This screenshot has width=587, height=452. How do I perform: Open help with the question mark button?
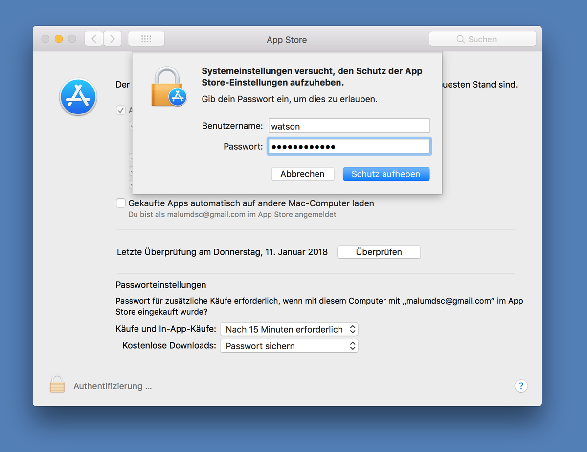(x=521, y=386)
